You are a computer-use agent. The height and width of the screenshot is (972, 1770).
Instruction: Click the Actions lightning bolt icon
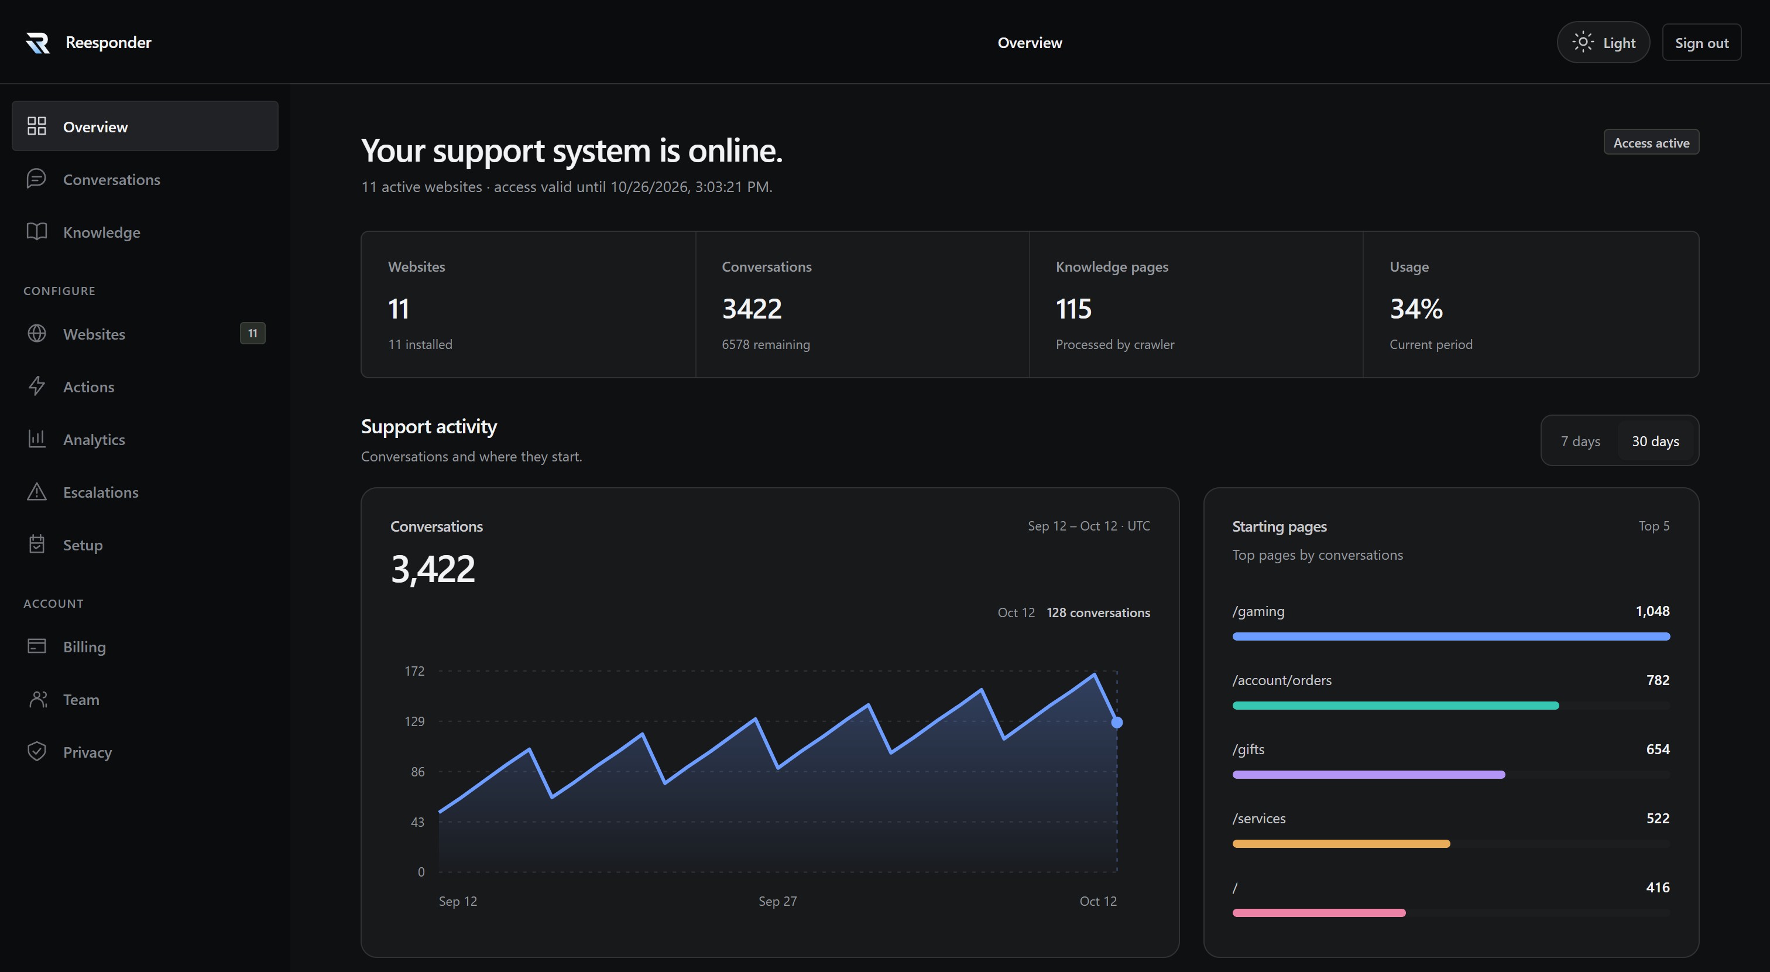coord(36,386)
